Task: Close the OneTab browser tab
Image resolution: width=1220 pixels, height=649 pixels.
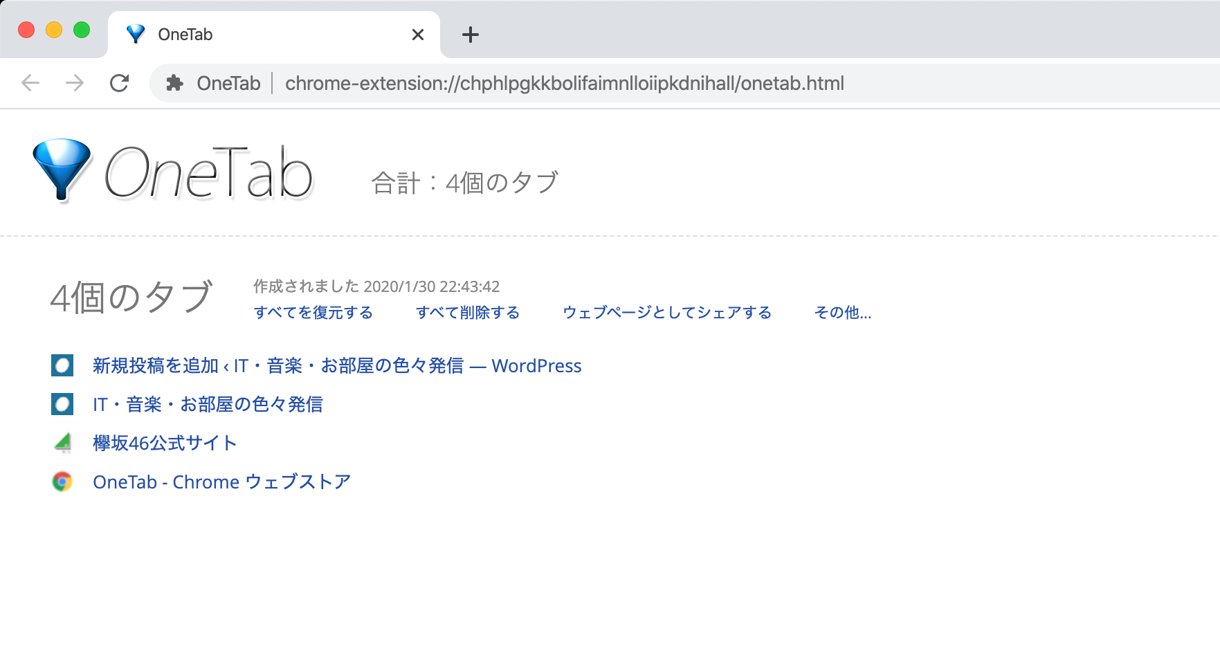Action: 418,35
